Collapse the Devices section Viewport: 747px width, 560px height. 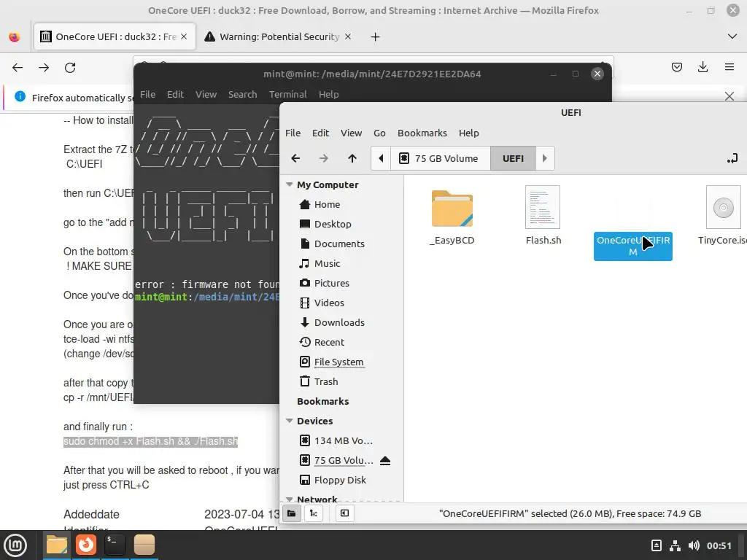(x=289, y=421)
